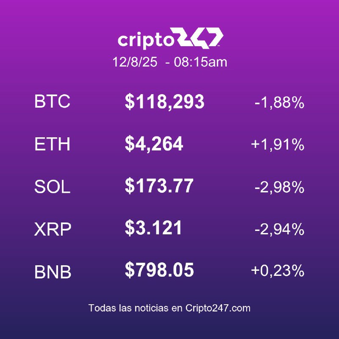This screenshot has height=339, width=339.
Task: Click the XRP price $3.121
Action: (x=153, y=228)
